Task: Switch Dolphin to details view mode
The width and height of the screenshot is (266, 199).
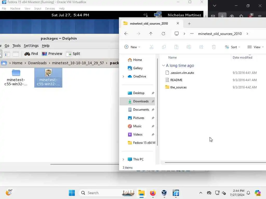Action: pos(7,54)
